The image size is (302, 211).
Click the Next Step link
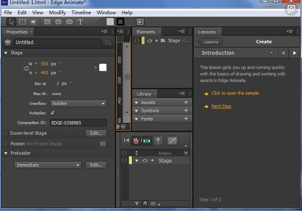pyautogui.click(x=221, y=107)
